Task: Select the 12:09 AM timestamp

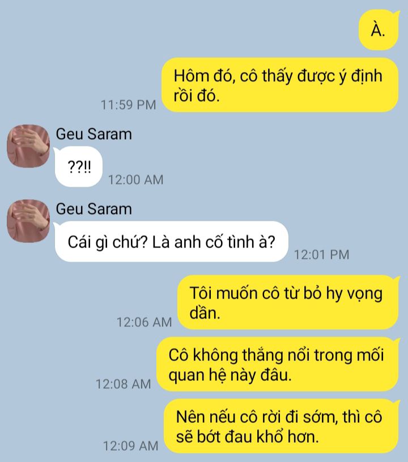Action: point(130,446)
